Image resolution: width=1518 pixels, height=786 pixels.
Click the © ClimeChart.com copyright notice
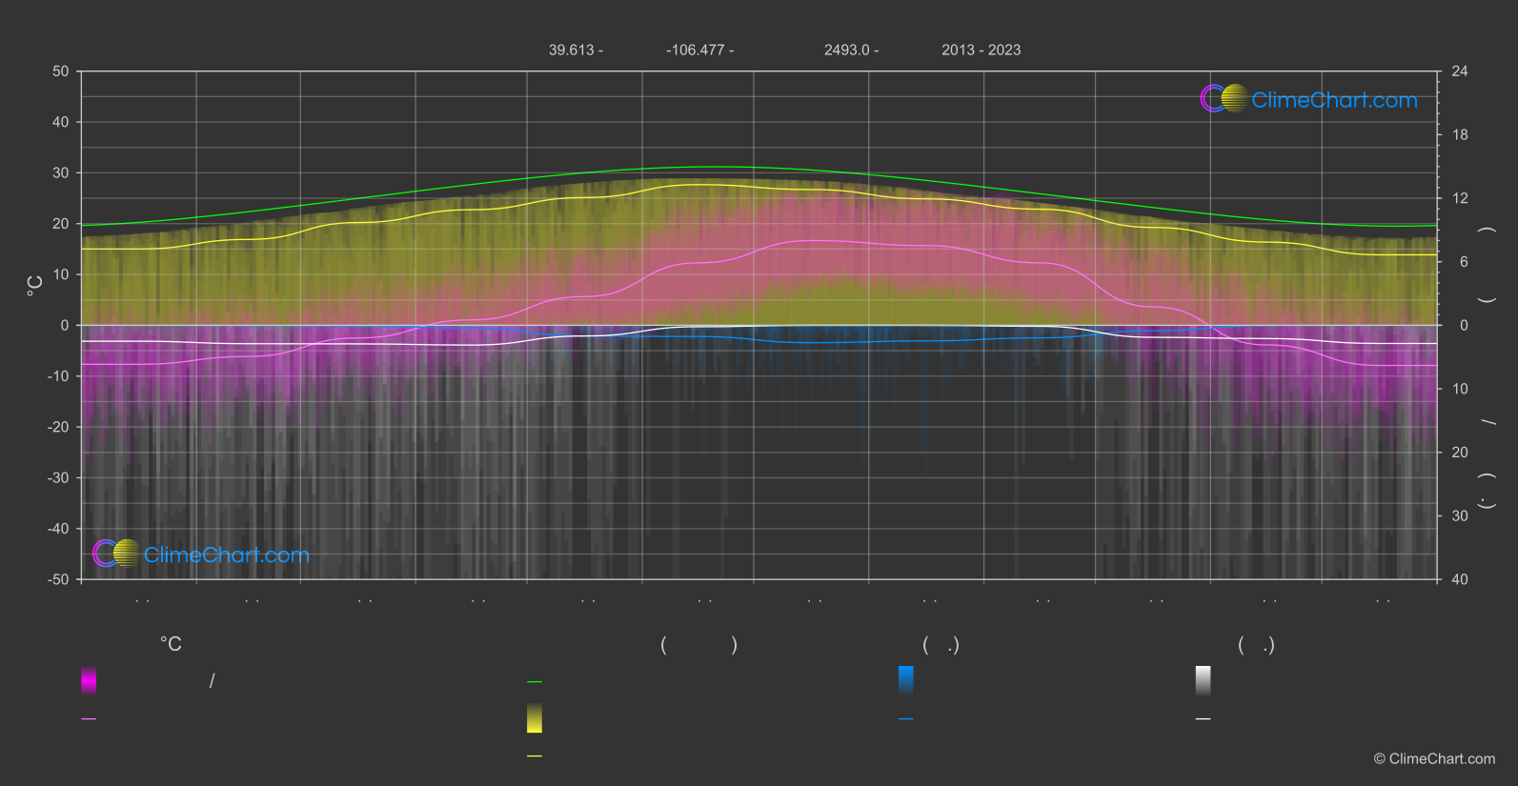(1434, 758)
